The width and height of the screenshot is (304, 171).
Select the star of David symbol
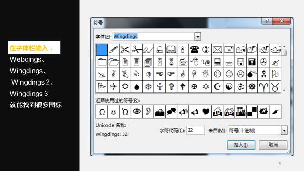pyautogui.click(x=206, y=86)
